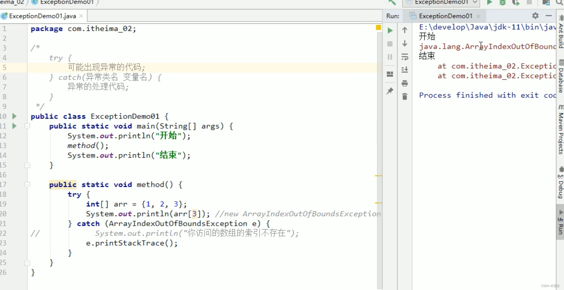Toggle pin tab in the Run panel
Viewport: 564px width, 290px height.
pos(390,91)
